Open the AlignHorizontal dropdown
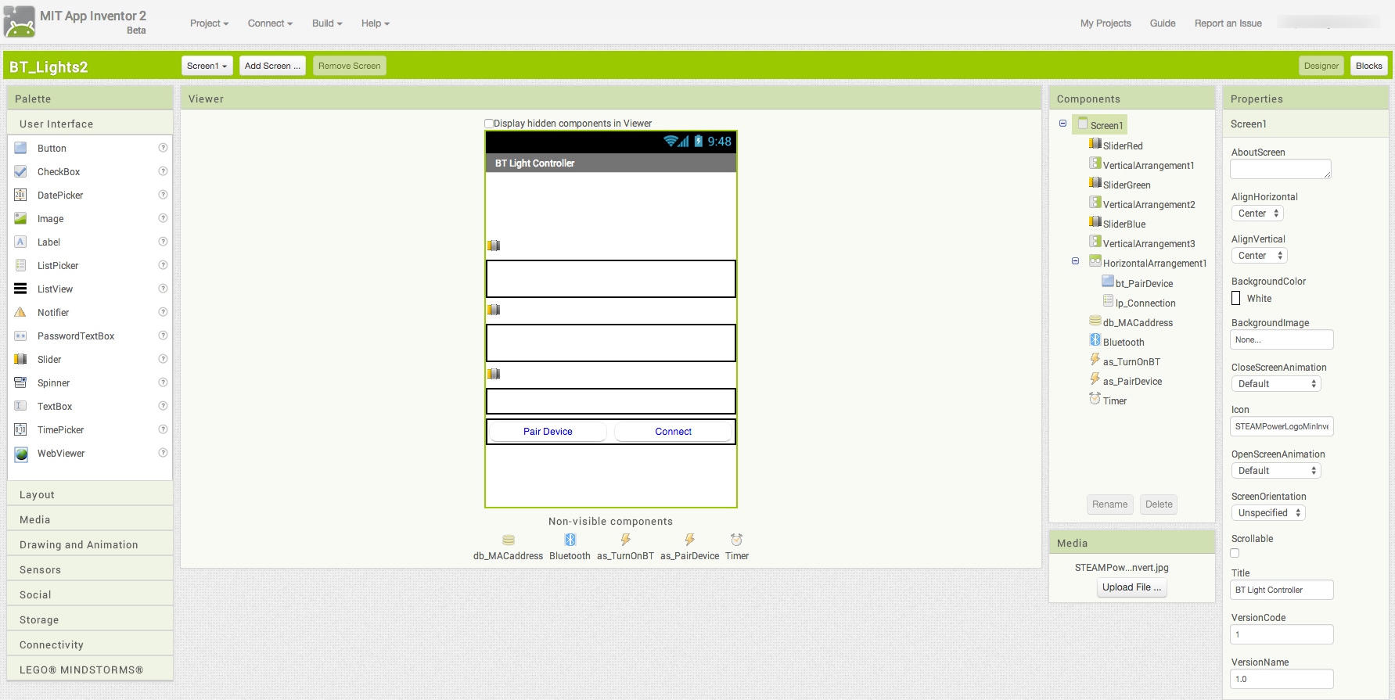Screen dimensions: 1395x700 [1257, 214]
